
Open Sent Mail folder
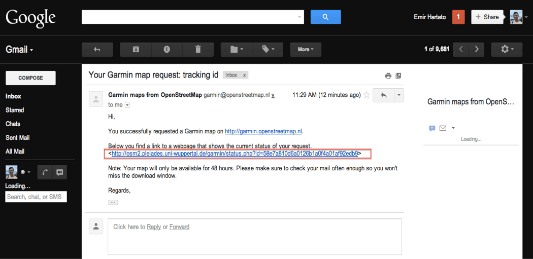17,138
